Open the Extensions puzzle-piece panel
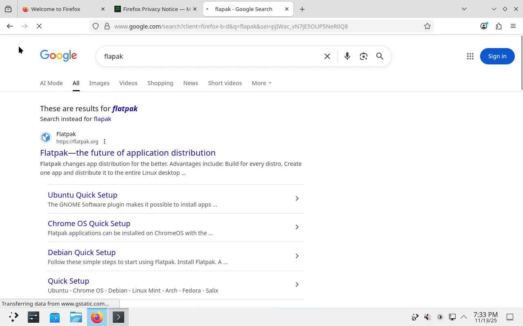The height and width of the screenshot is (326, 523). [x=498, y=26]
